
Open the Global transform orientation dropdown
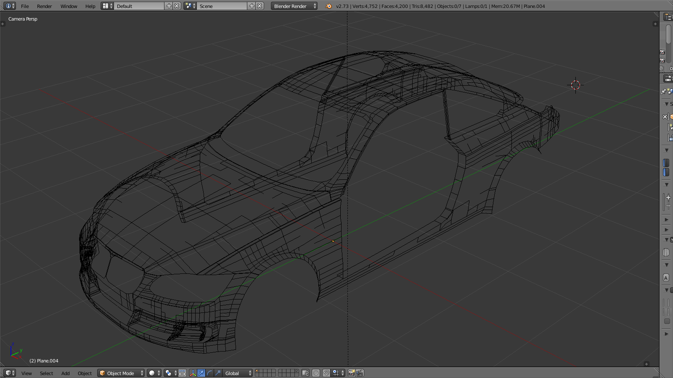coord(238,373)
